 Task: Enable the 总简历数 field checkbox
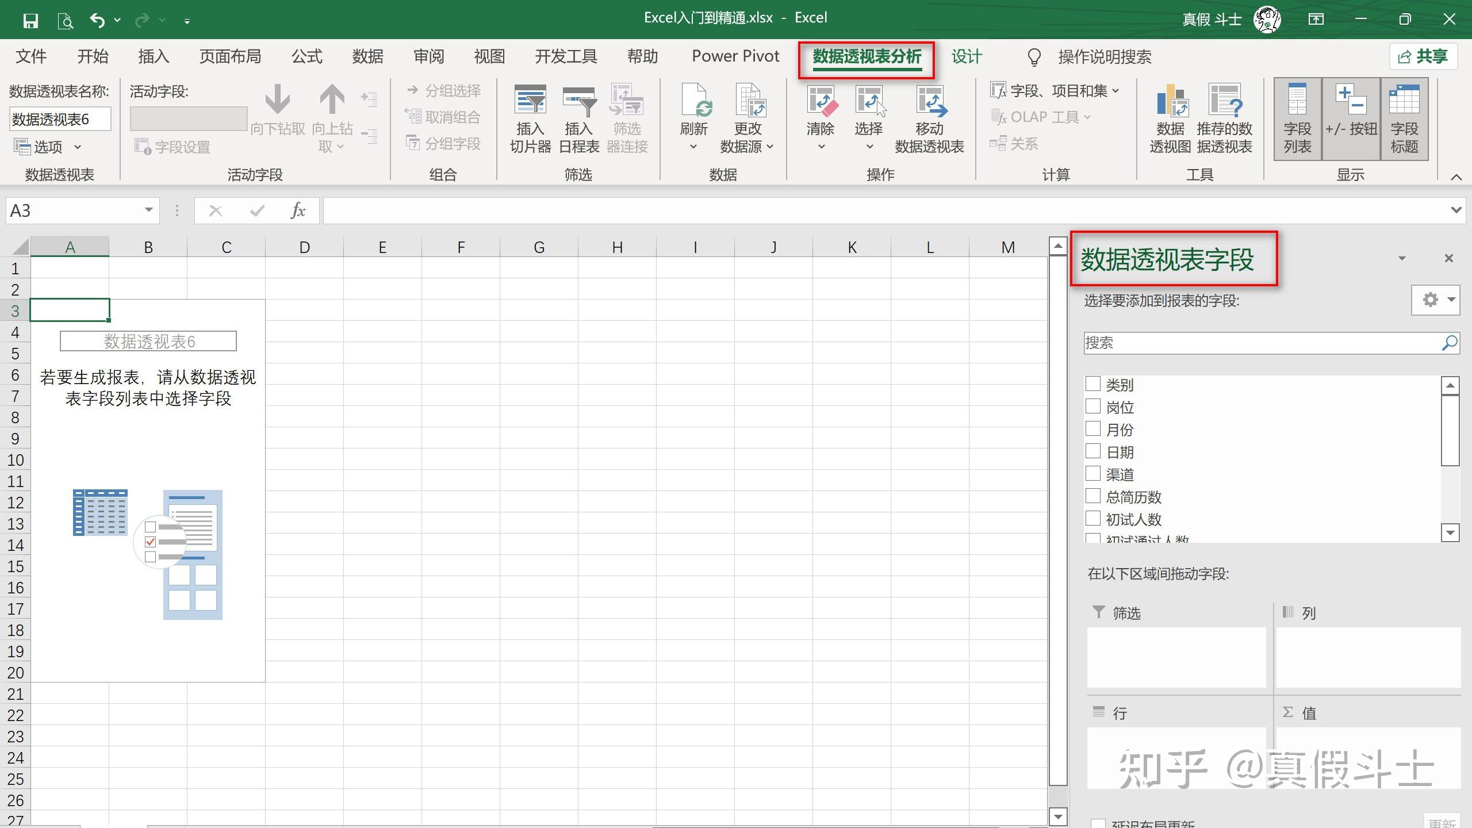pos(1093,496)
